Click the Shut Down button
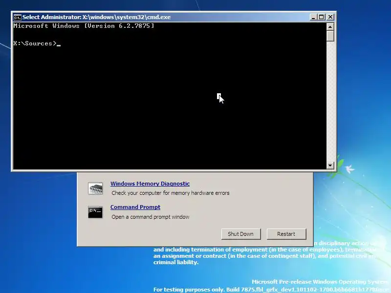This screenshot has width=391, height=293. (x=241, y=234)
